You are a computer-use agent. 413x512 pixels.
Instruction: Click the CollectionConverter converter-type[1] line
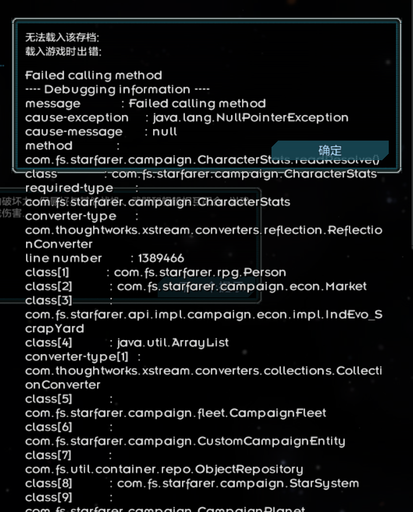[202, 370]
